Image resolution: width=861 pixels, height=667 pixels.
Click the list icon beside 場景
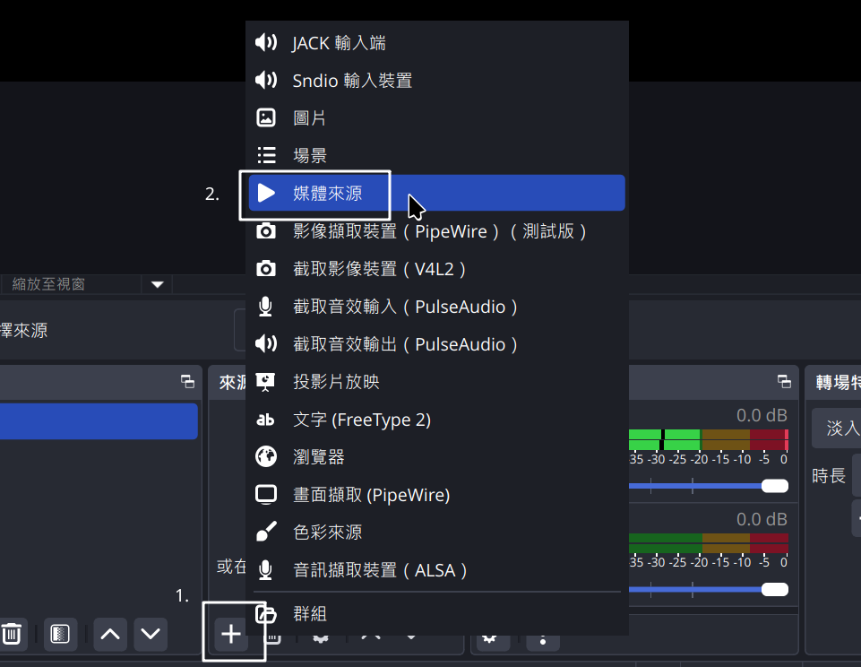tap(266, 155)
